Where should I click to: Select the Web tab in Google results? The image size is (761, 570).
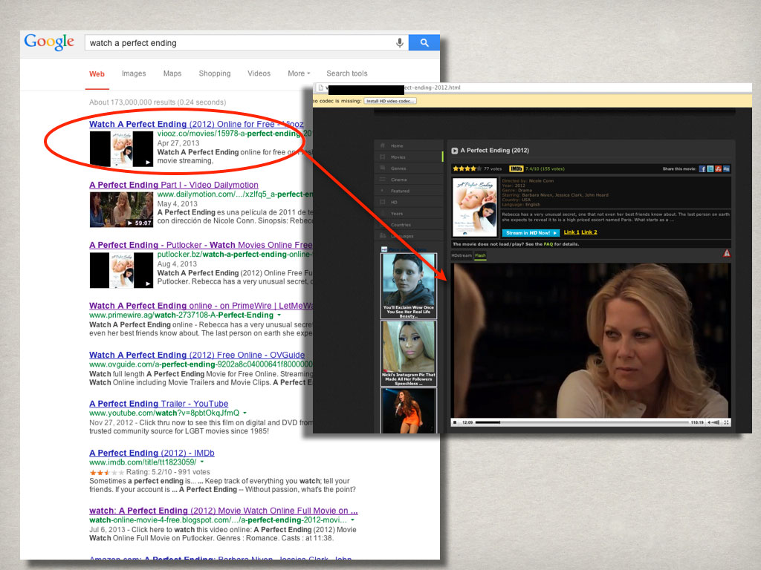(x=97, y=73)
